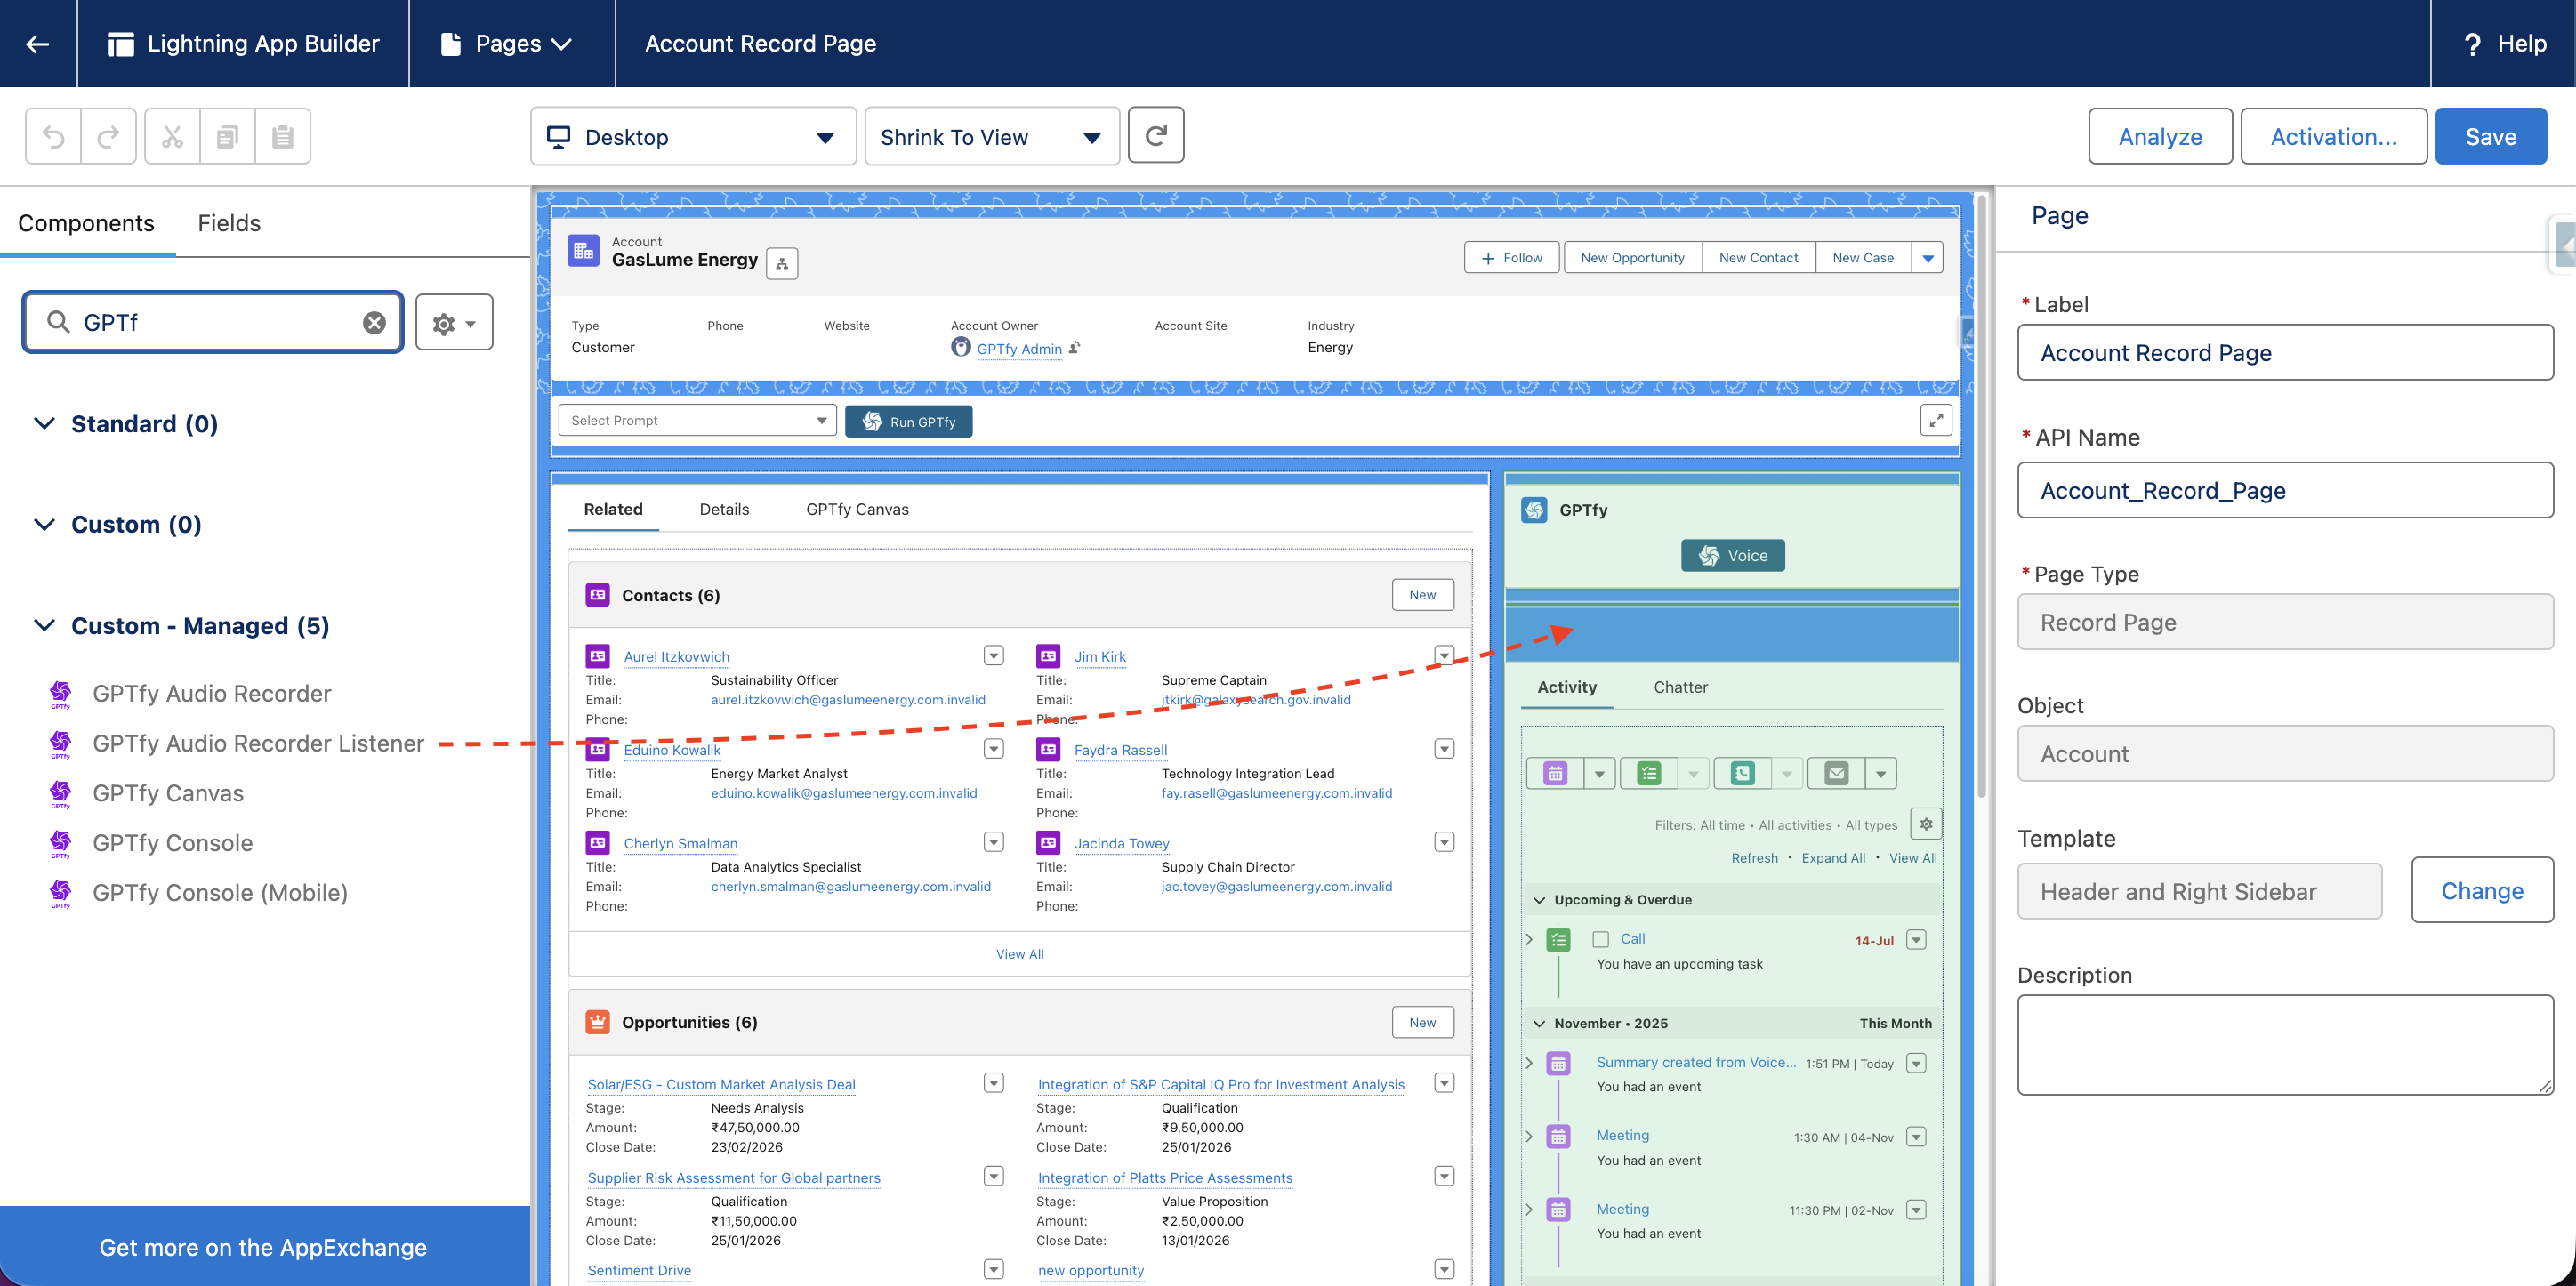The width and height of the screenshot is (2576, 1286).
Task: Click the cut scissors icon
Action: 172,136
